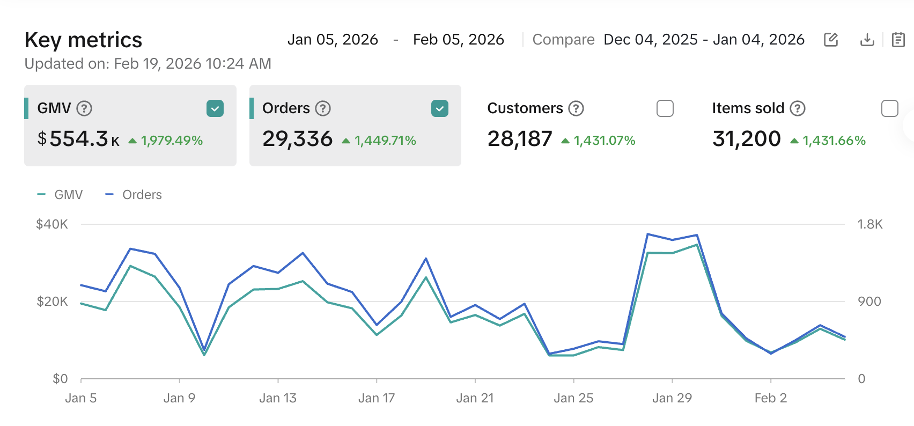Image resolution: width=914 pixels, height=426 pixels.
Task: Open the end date Feb 05, 2026 picker
Action: (x=458, y=40)
